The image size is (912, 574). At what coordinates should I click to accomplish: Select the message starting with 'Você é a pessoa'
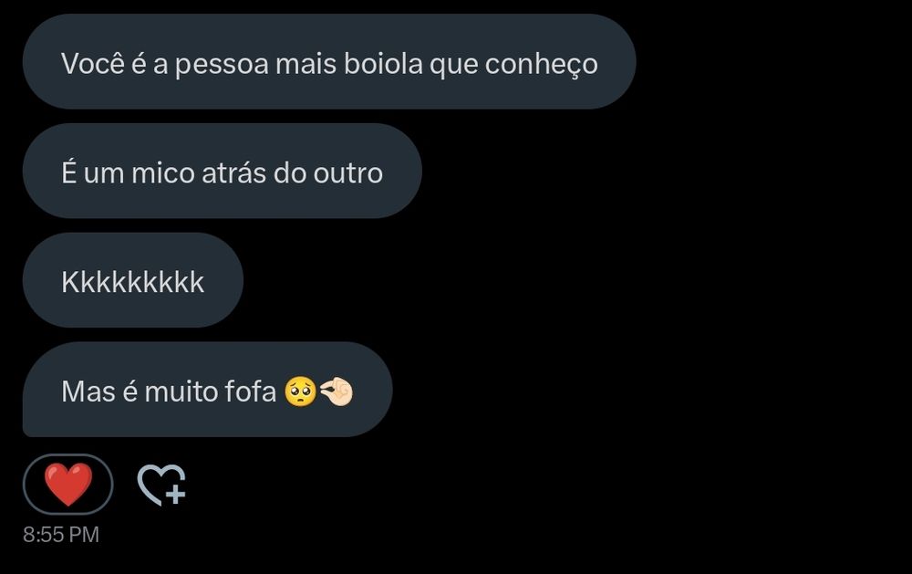pyautogui.click(x=329, y=62)
